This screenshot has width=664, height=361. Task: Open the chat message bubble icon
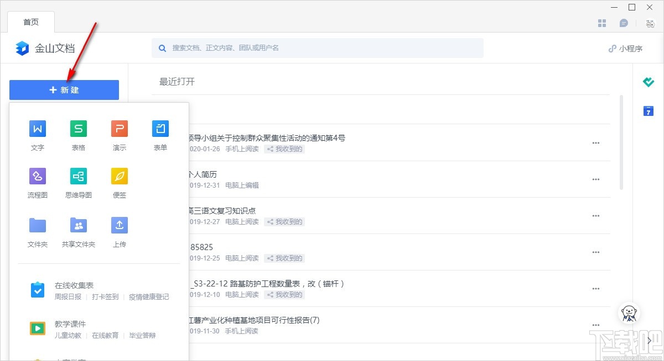click(625, 23)
